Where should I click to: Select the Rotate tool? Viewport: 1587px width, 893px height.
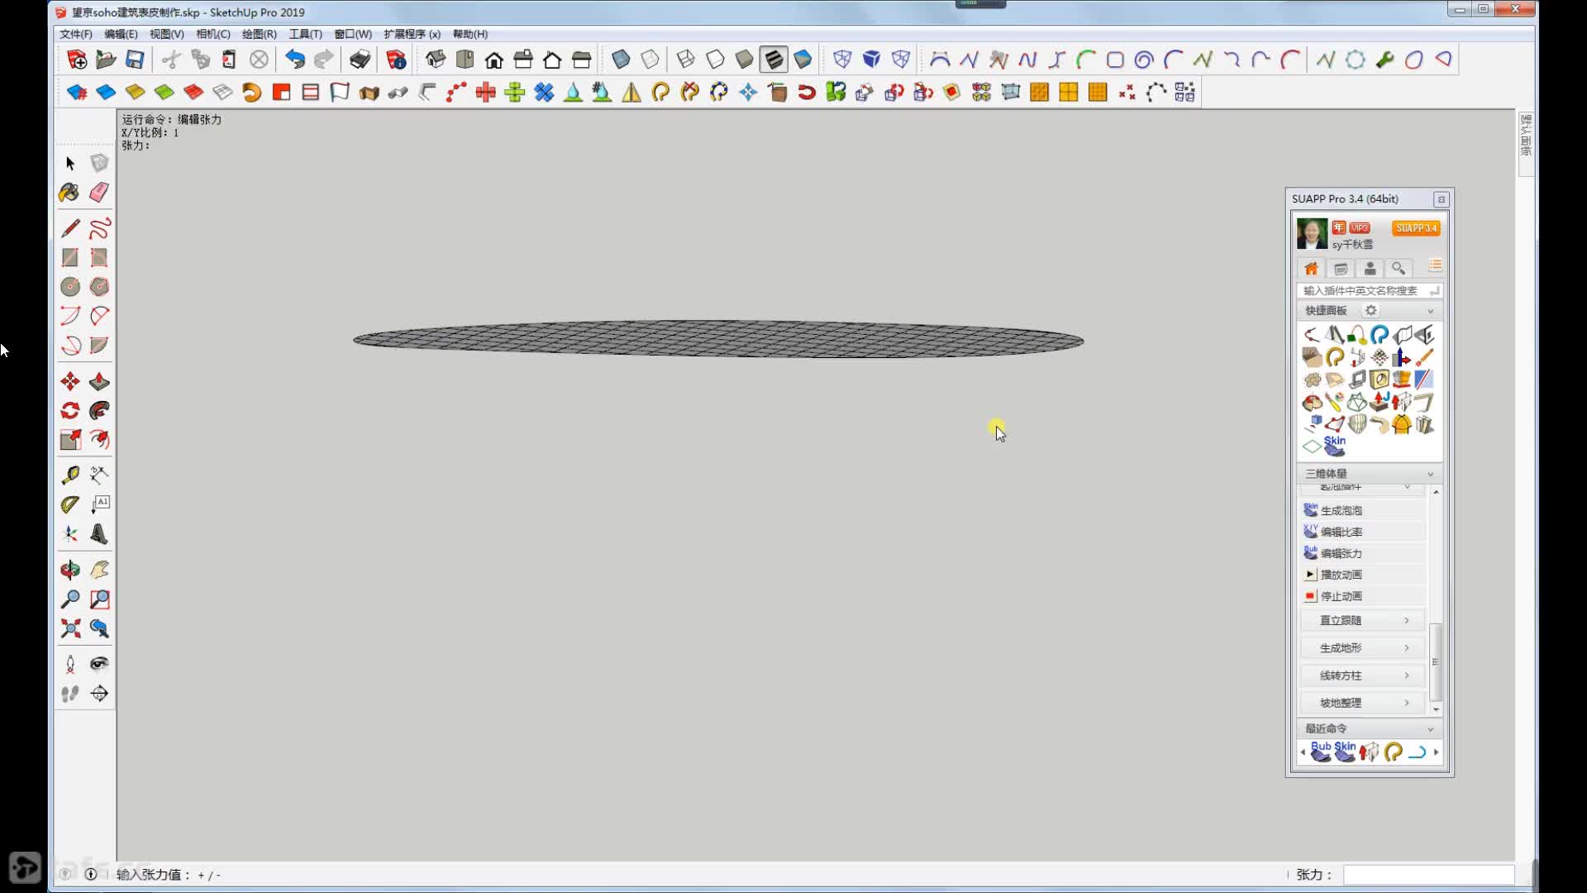(70, 411)
